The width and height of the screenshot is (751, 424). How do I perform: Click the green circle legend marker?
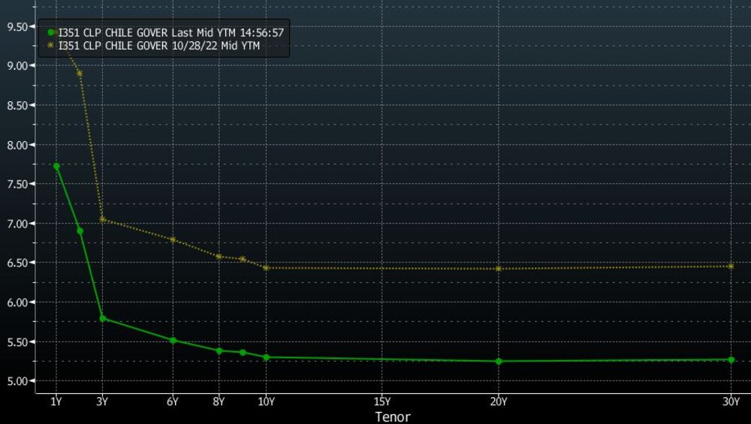pos(51,32)
